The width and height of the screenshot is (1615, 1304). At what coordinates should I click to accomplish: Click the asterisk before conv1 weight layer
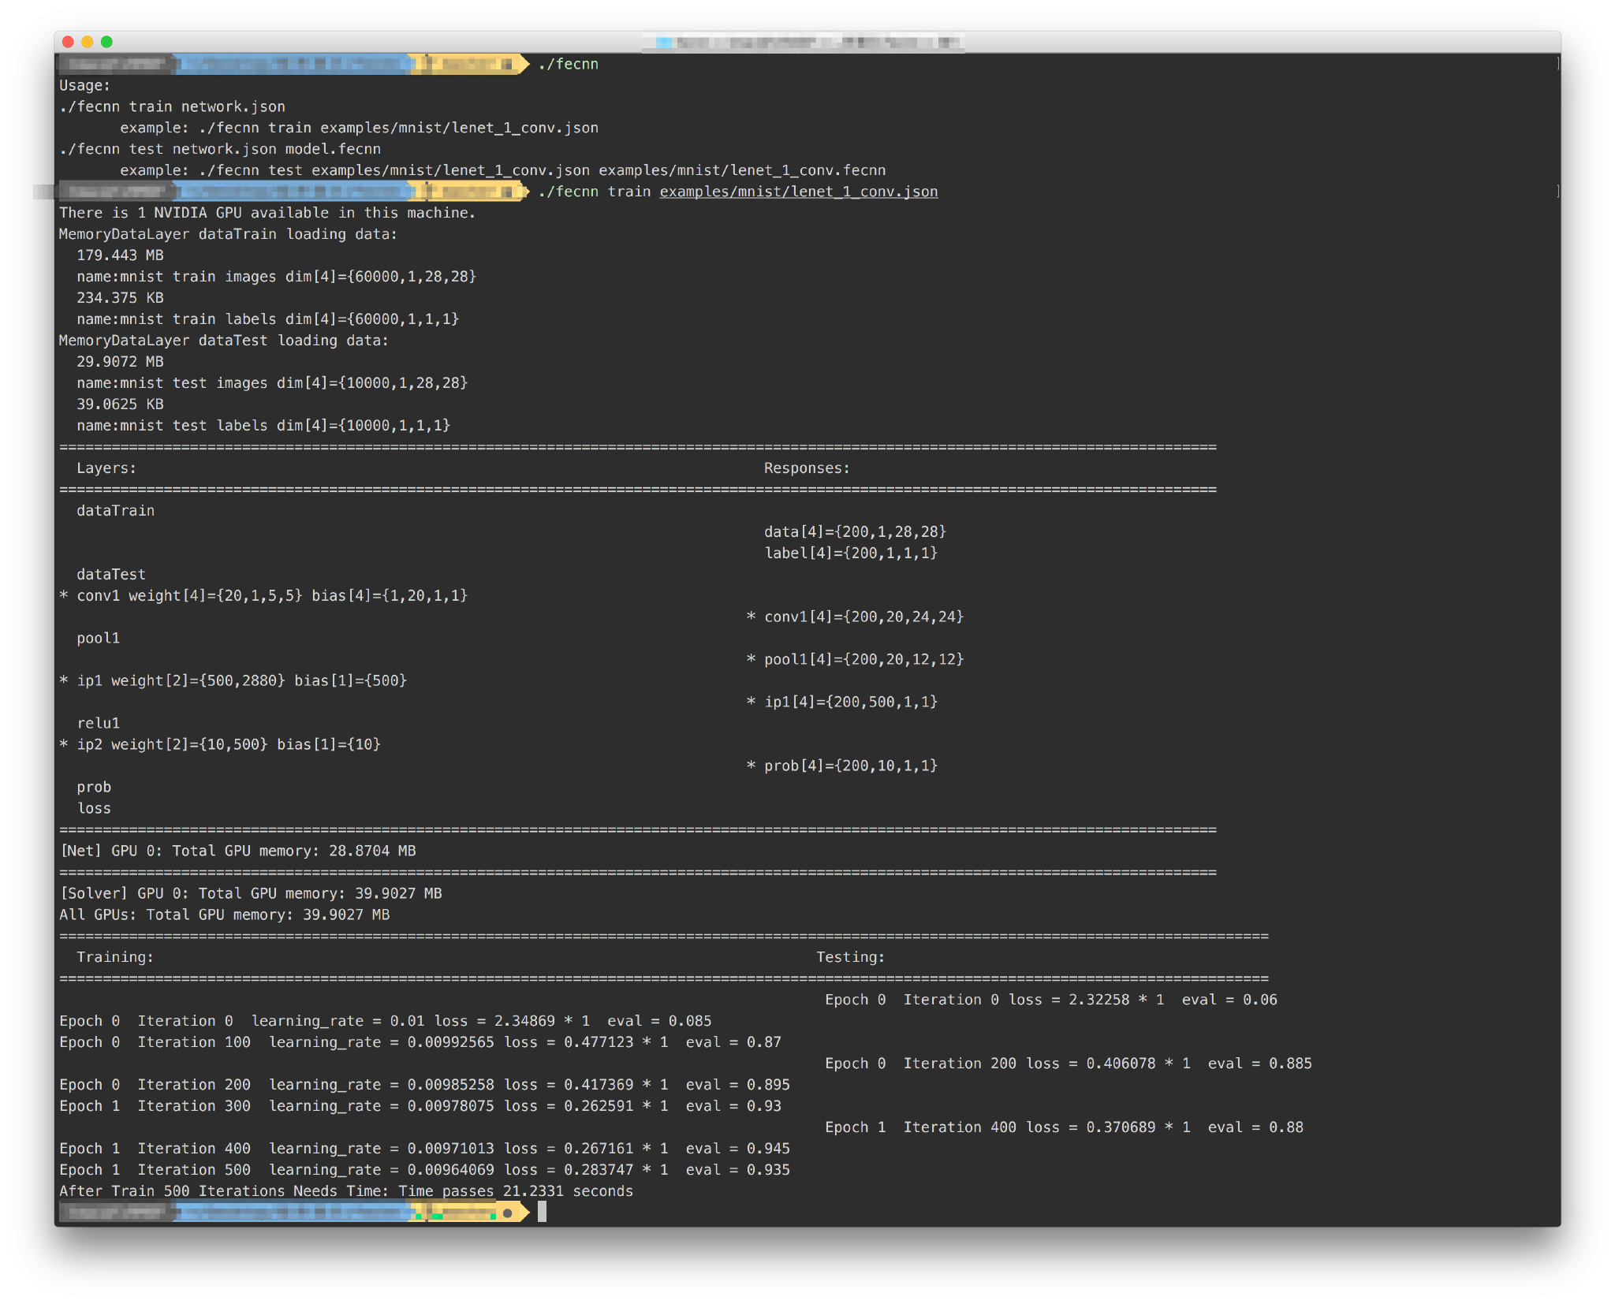64,596
